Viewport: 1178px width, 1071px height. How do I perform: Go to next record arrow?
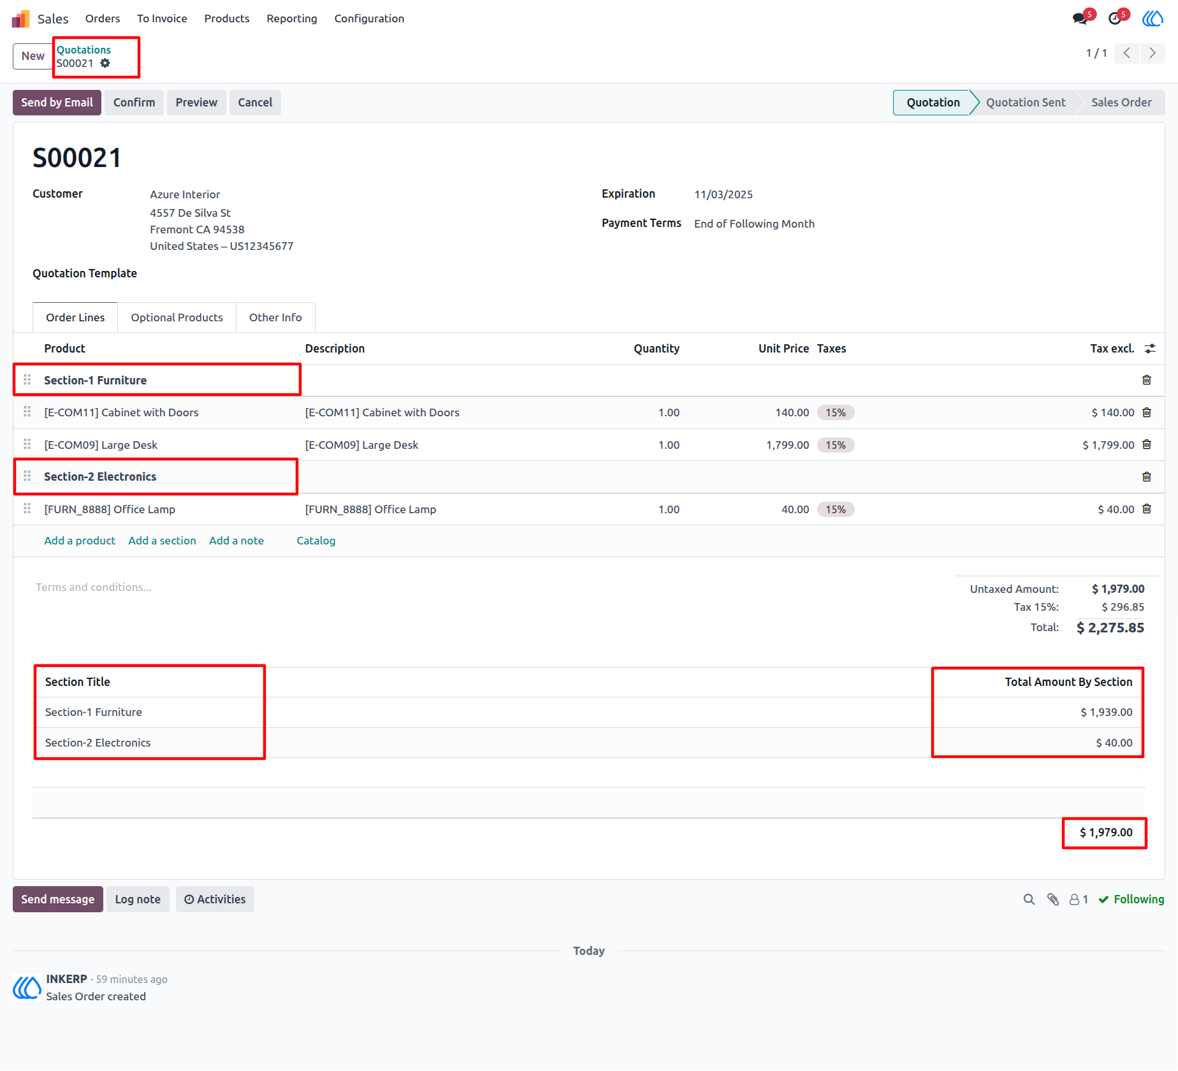(1152, 54)
